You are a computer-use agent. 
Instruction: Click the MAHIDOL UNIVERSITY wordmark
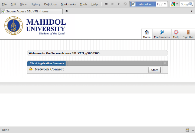pos(46,25)
